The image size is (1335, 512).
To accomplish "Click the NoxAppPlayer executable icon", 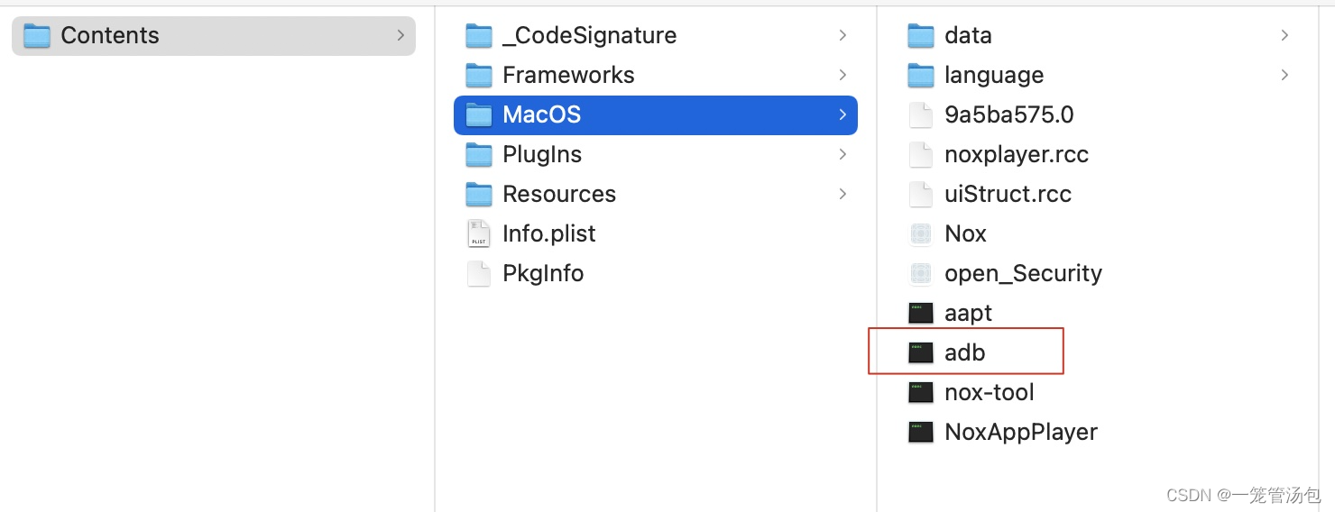I will point(920,432).
